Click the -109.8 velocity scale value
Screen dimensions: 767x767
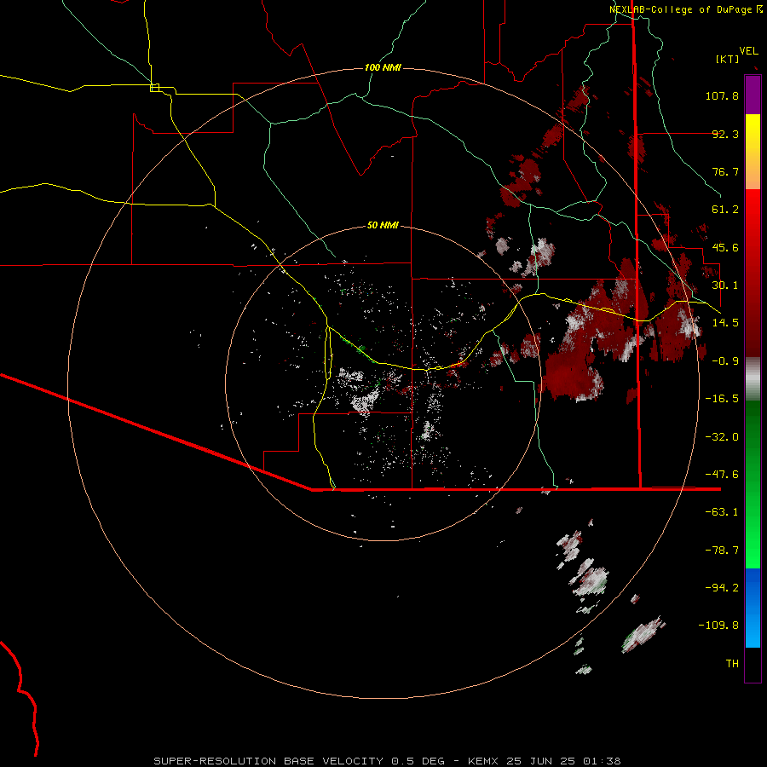(719, 626)
